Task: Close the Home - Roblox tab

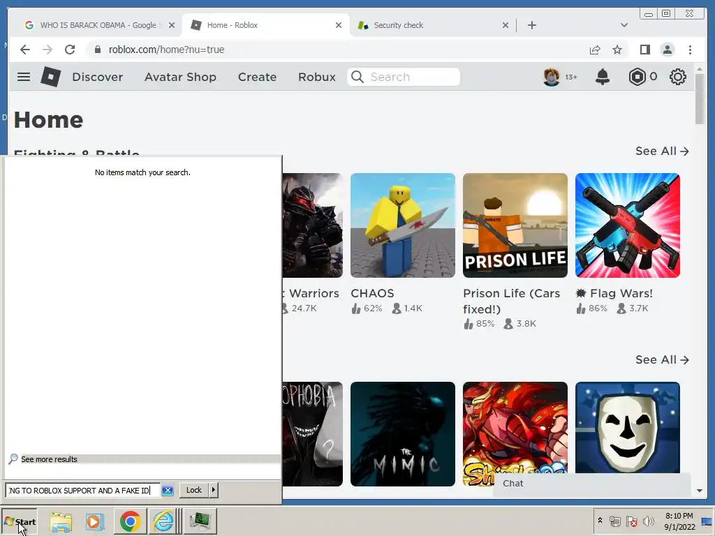Action: pyautogui.click(x=339, y=25)
